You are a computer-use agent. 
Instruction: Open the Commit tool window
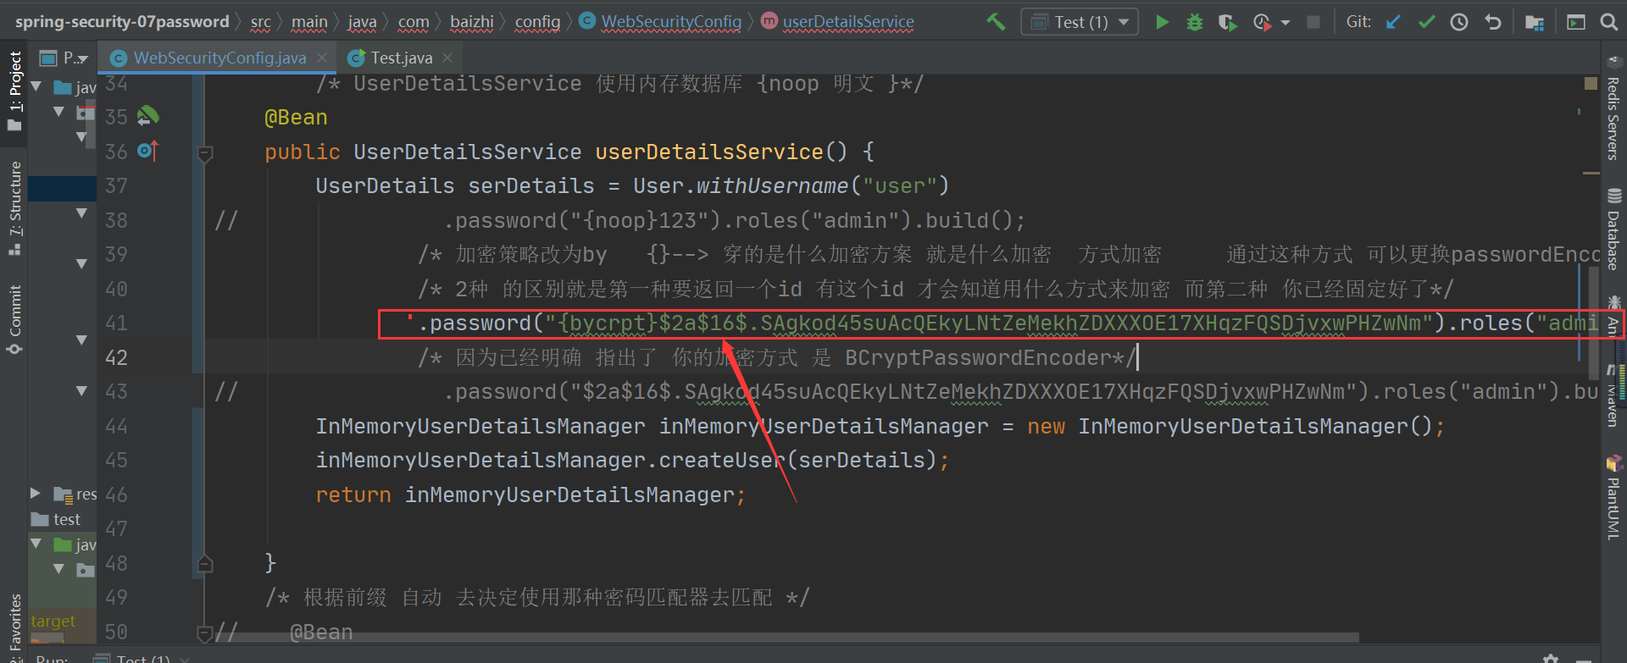(x=14, y=320)
